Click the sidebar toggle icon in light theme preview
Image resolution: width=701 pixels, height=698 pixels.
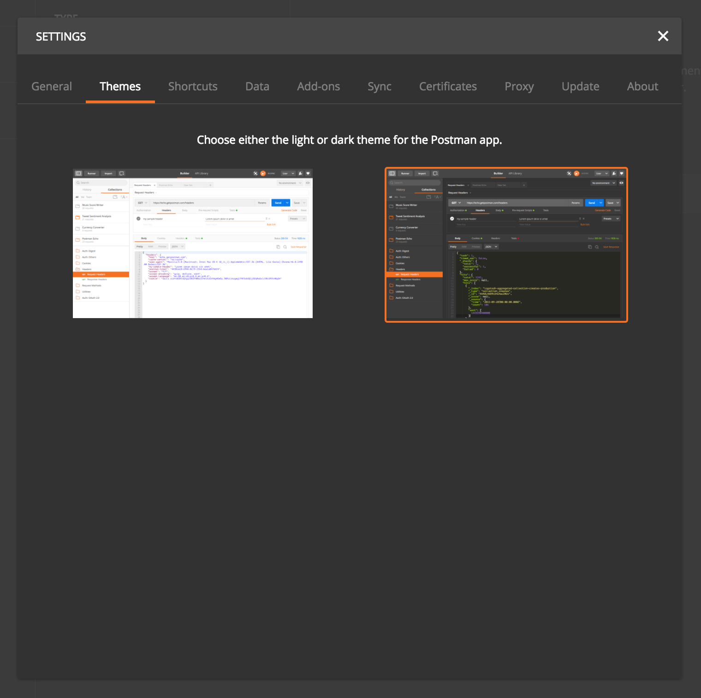click(x=78, y=173)
